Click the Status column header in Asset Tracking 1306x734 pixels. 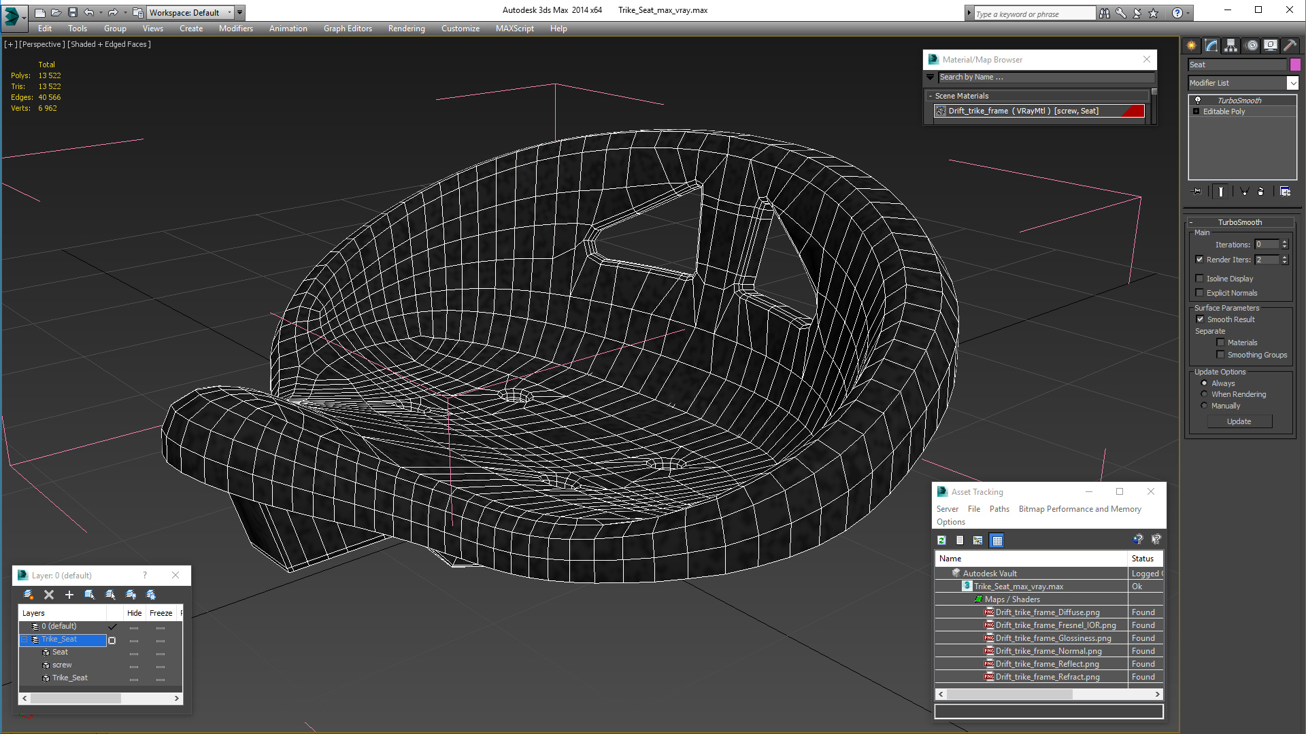1145,558
